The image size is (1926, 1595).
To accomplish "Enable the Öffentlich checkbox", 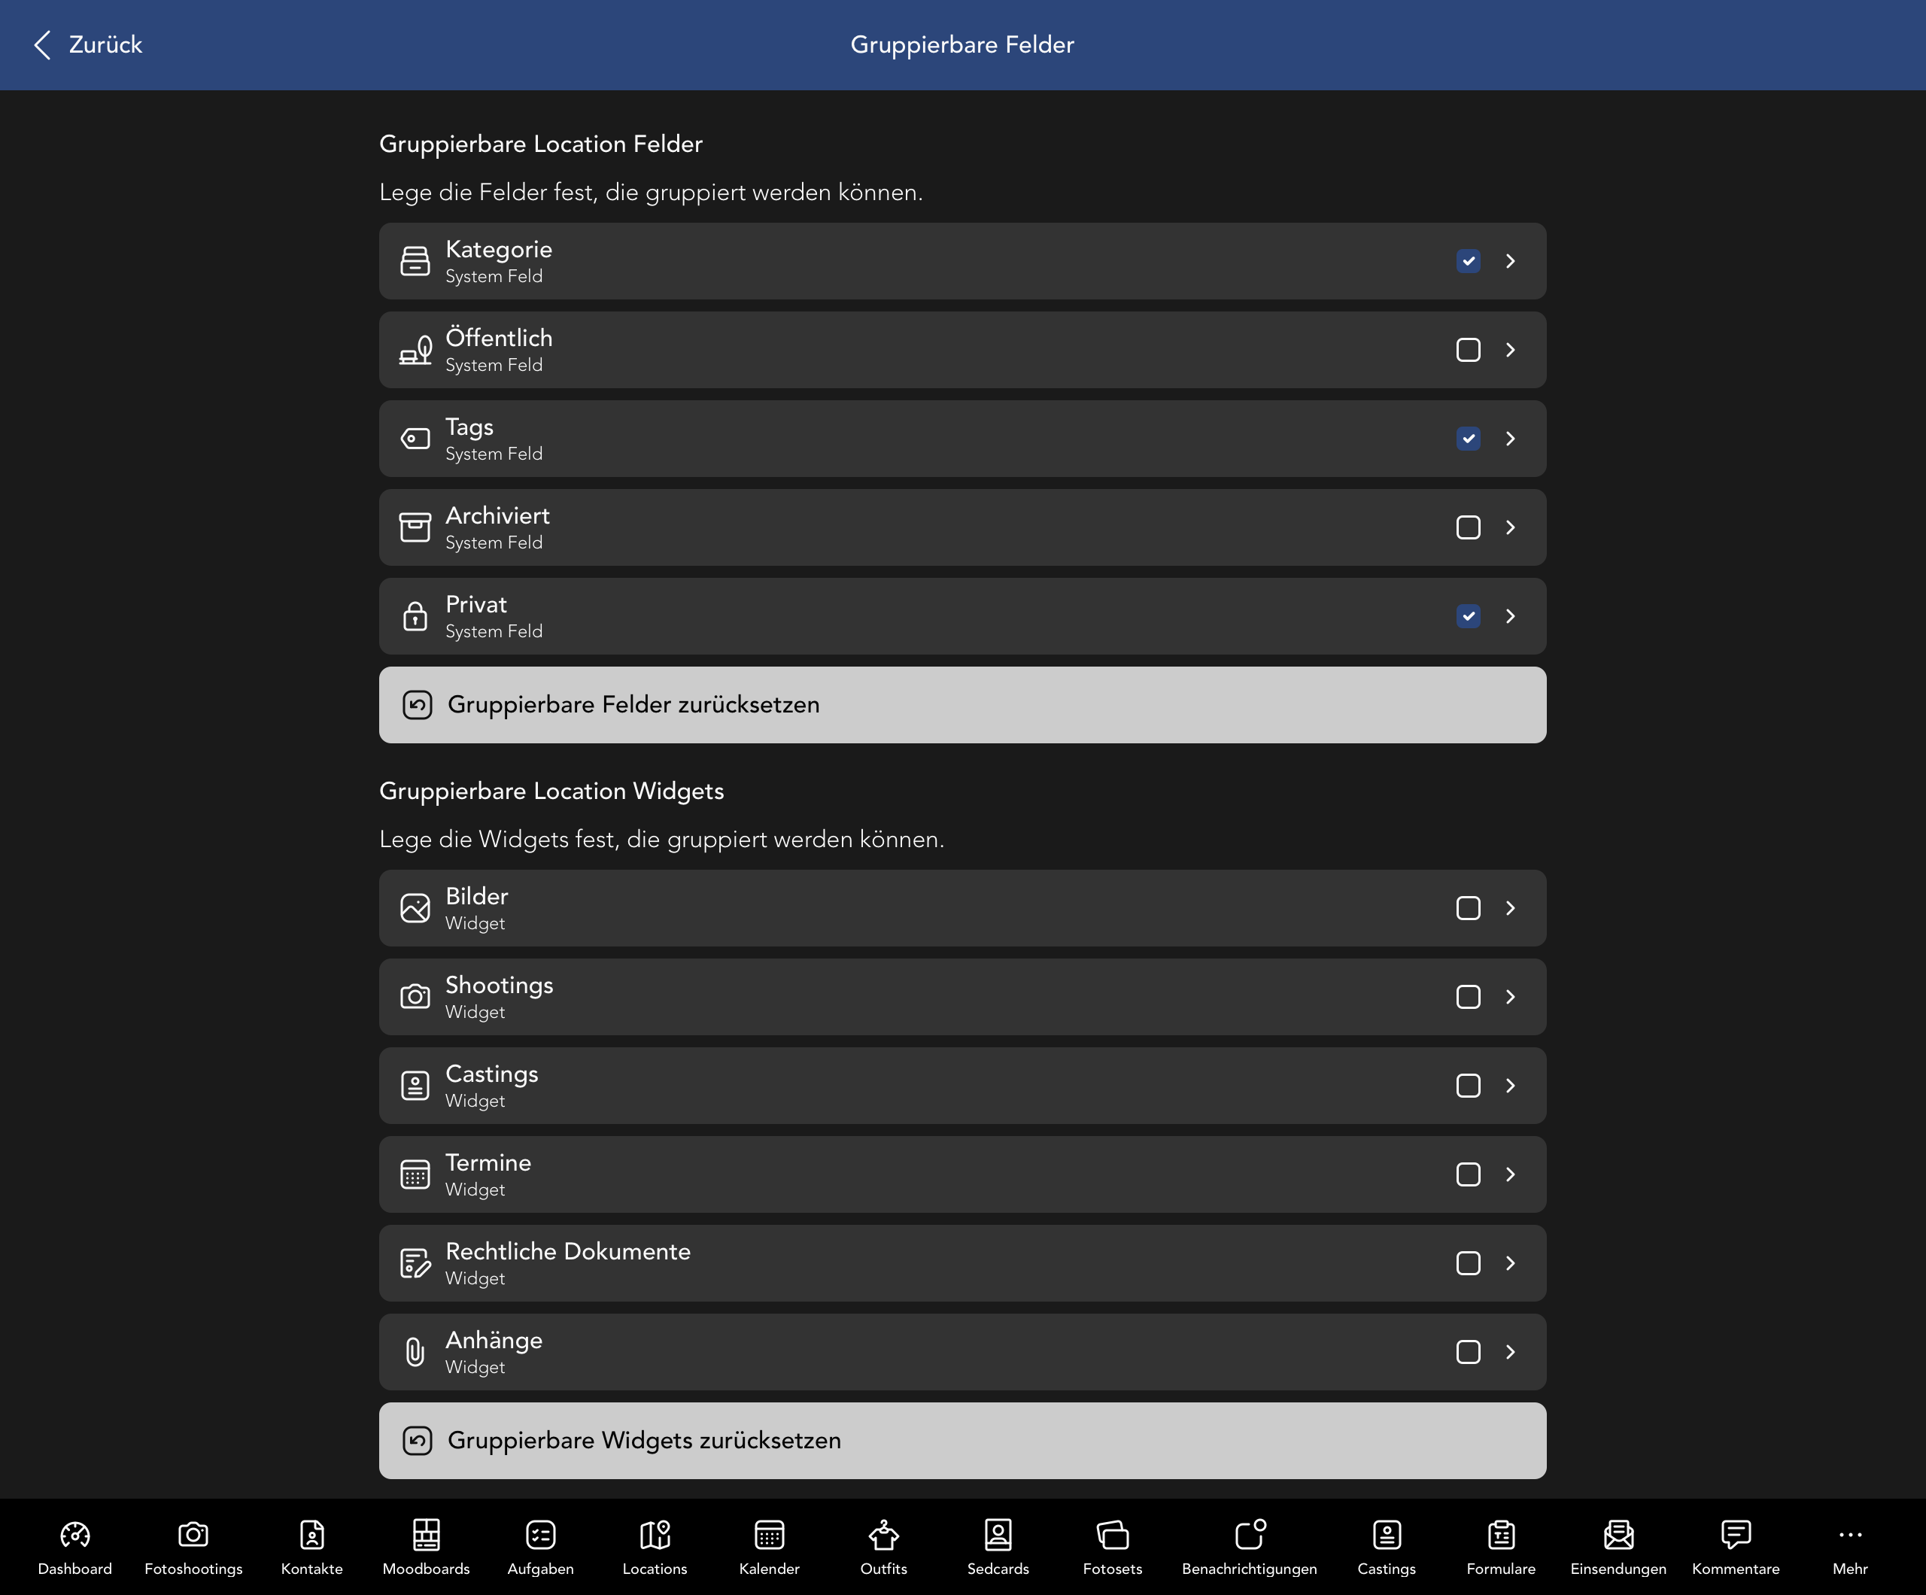I will (1469, 351).
